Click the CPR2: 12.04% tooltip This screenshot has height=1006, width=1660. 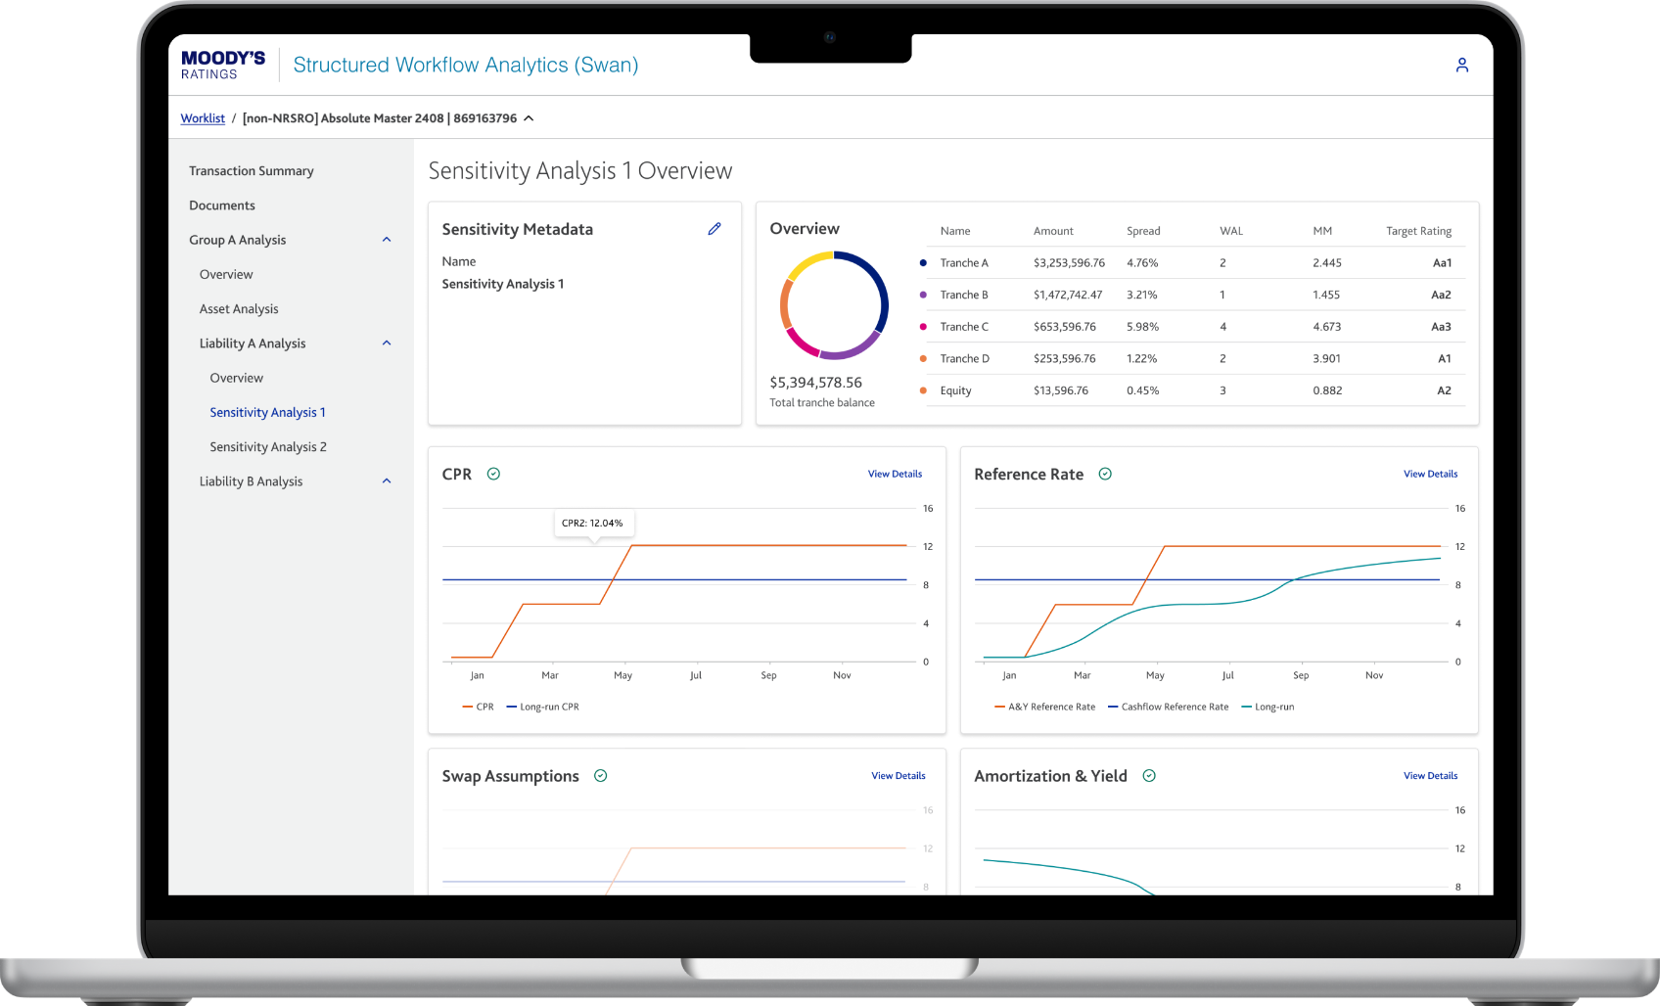(592, 524)
